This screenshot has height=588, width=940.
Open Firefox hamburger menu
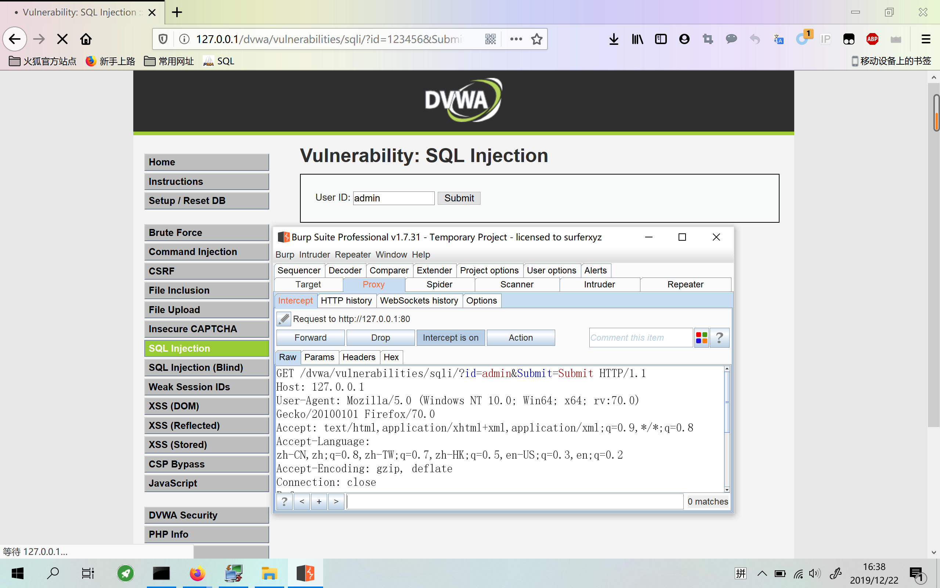[926, 39]
